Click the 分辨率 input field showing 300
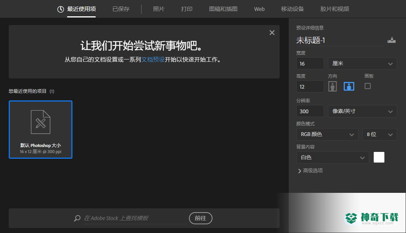The width and height of the screenshot is (406, 233). [x=310, y=111]
